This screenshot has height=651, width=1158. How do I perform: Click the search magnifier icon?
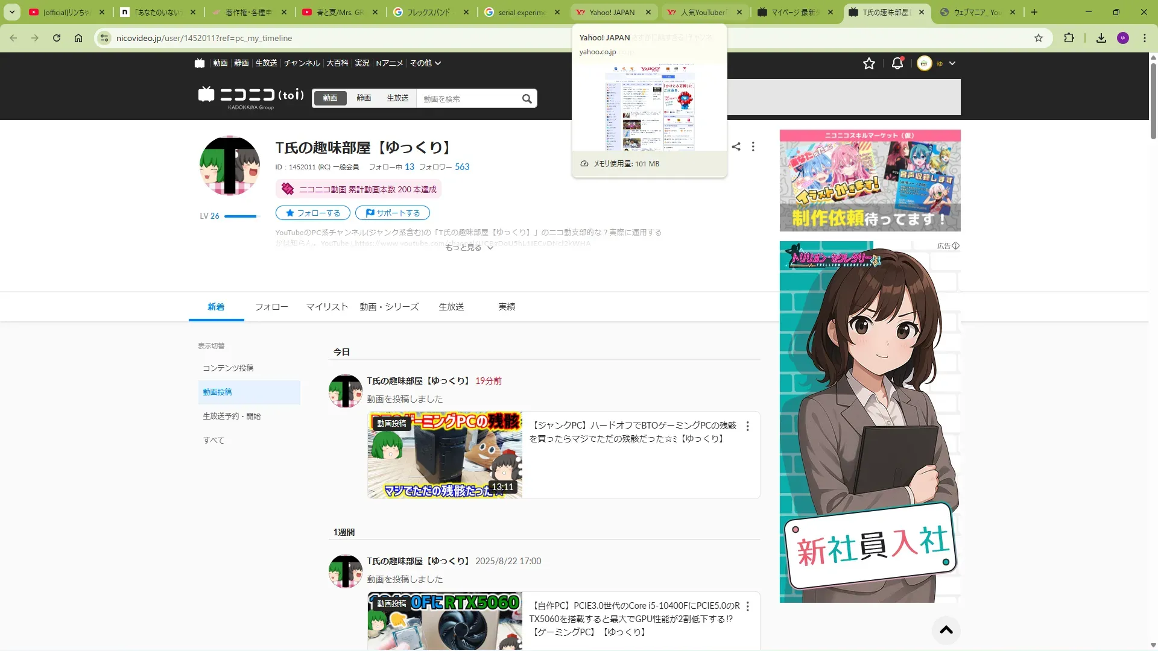(x=527, y=99)
